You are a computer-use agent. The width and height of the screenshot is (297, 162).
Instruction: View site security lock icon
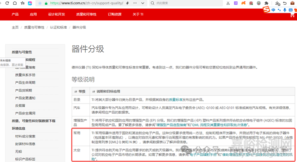point(46,3)
